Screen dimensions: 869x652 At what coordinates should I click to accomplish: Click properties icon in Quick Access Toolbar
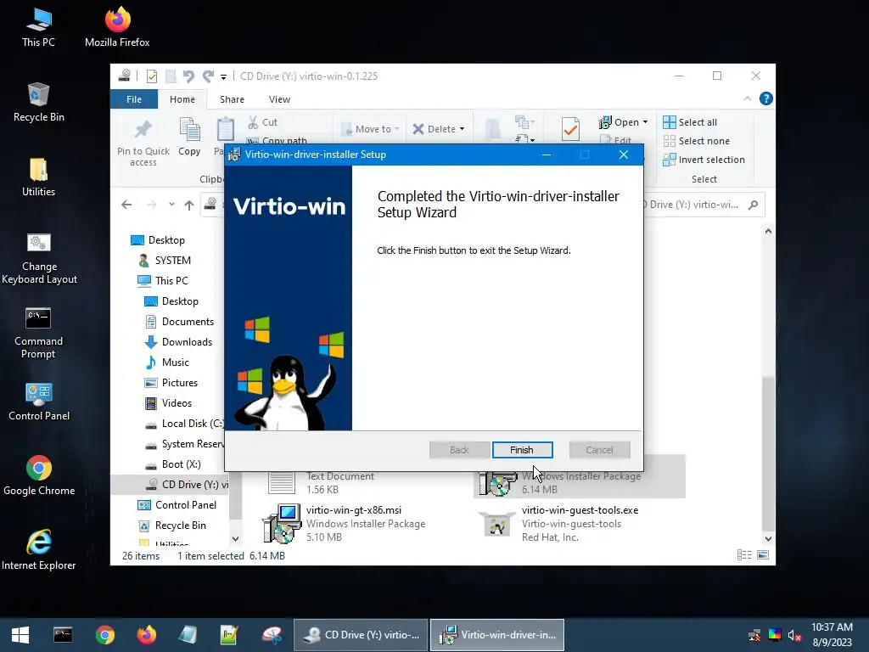coord(151,76)
